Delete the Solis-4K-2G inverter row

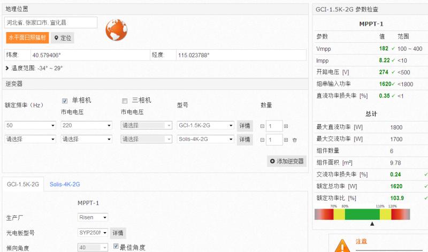[294, 140]
